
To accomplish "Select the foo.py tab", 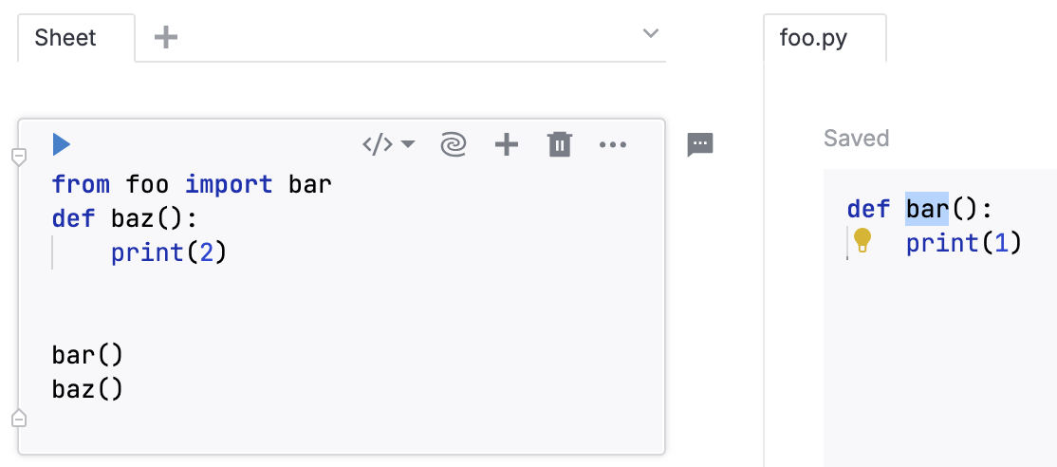I will [x=813, y=39].
